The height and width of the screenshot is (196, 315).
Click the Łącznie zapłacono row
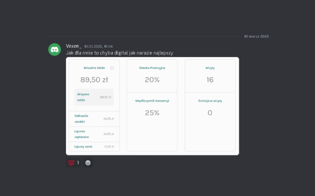[94, 134]
